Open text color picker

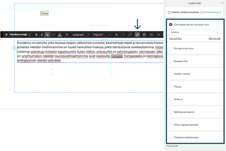60,34
